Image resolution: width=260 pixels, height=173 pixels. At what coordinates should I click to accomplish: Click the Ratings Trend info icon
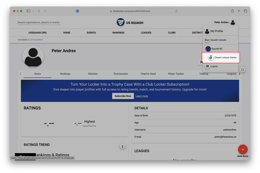(122, 146)
